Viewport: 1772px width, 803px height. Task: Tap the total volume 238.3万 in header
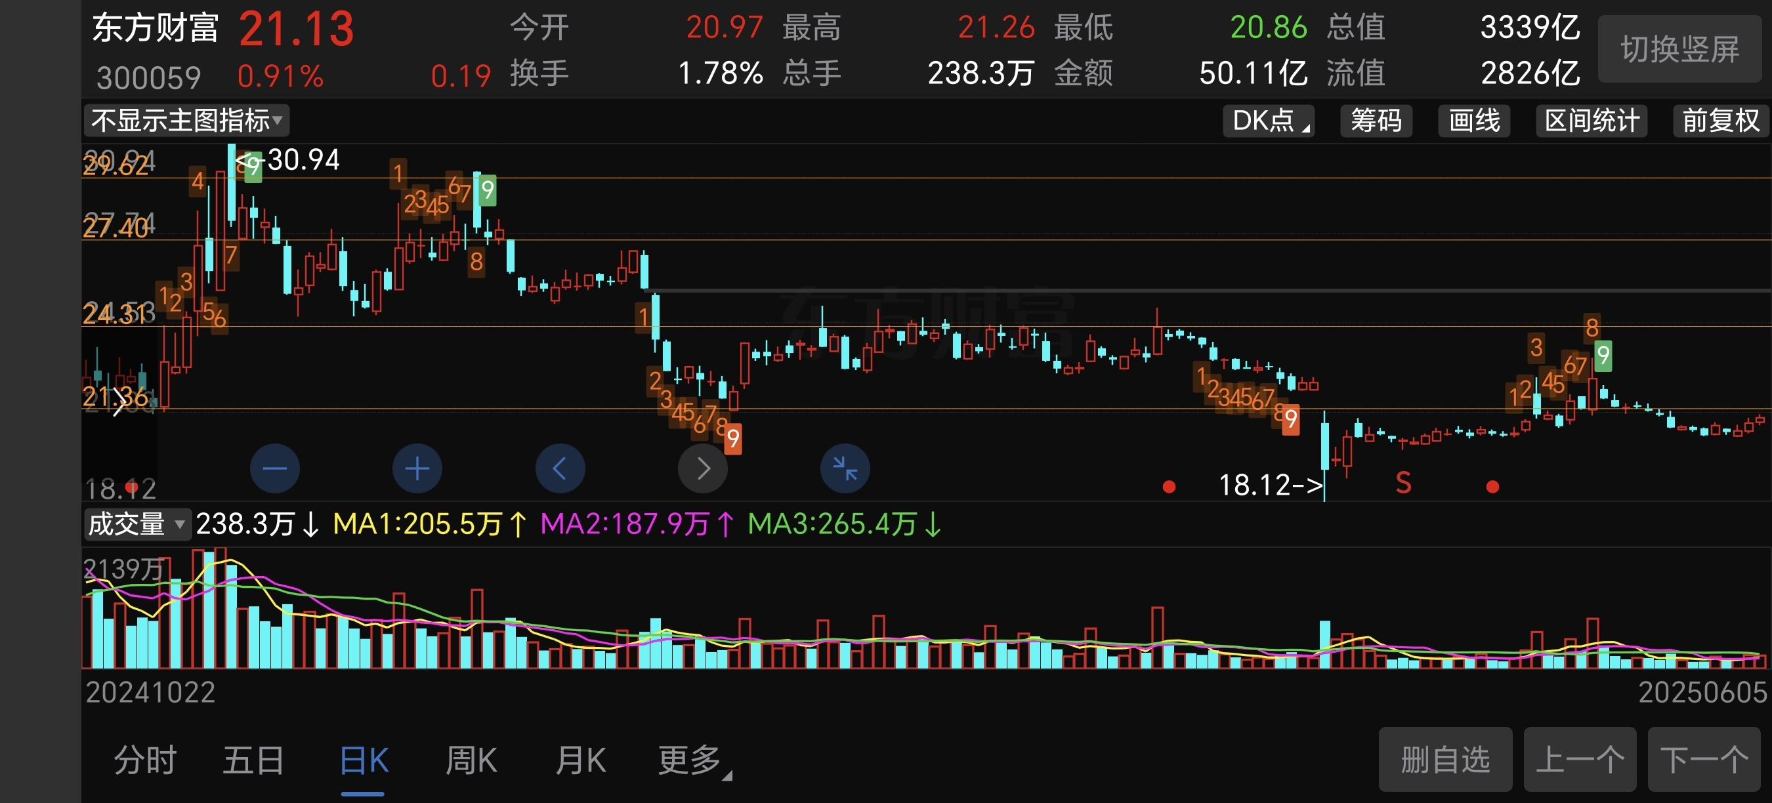(x=981, y=73)
